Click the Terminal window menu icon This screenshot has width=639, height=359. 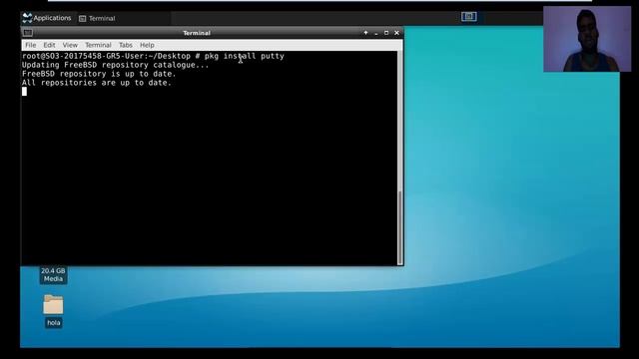(28, 33)
